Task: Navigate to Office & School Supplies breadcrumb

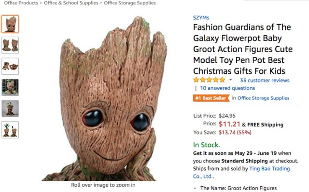Action: click(71, 3)
